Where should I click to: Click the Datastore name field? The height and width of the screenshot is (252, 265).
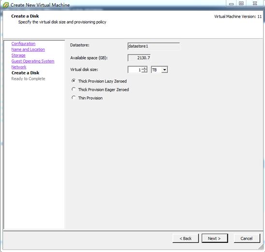pos(154,46)
